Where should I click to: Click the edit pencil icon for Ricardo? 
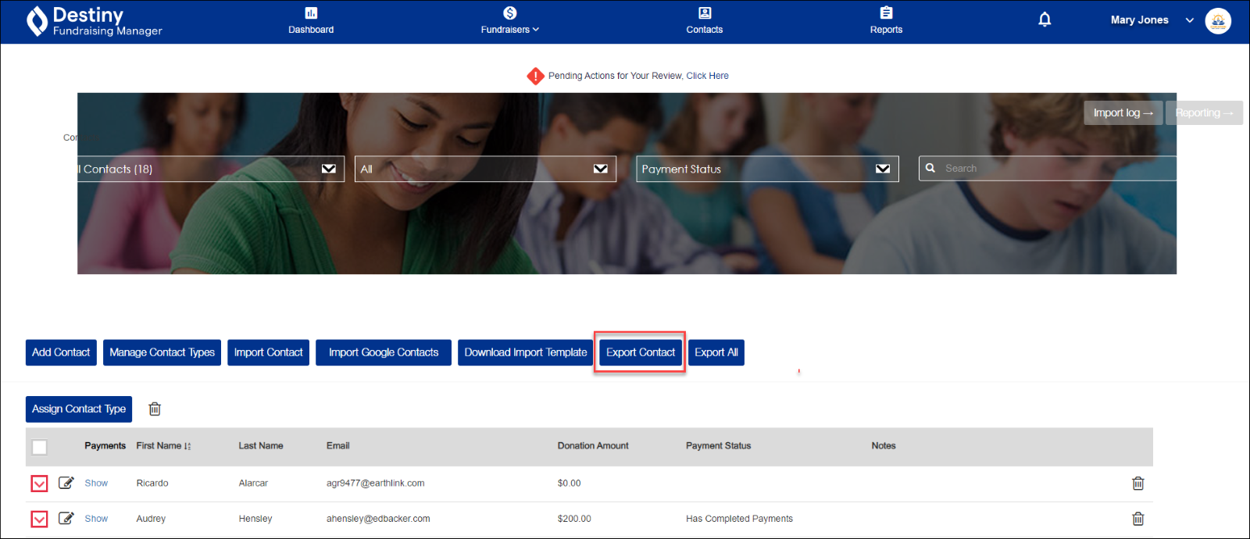pyautogui.click(x=66, y=483)
